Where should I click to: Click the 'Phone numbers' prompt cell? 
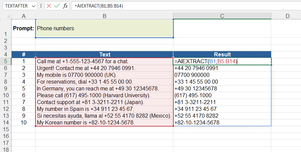point(104,29)
